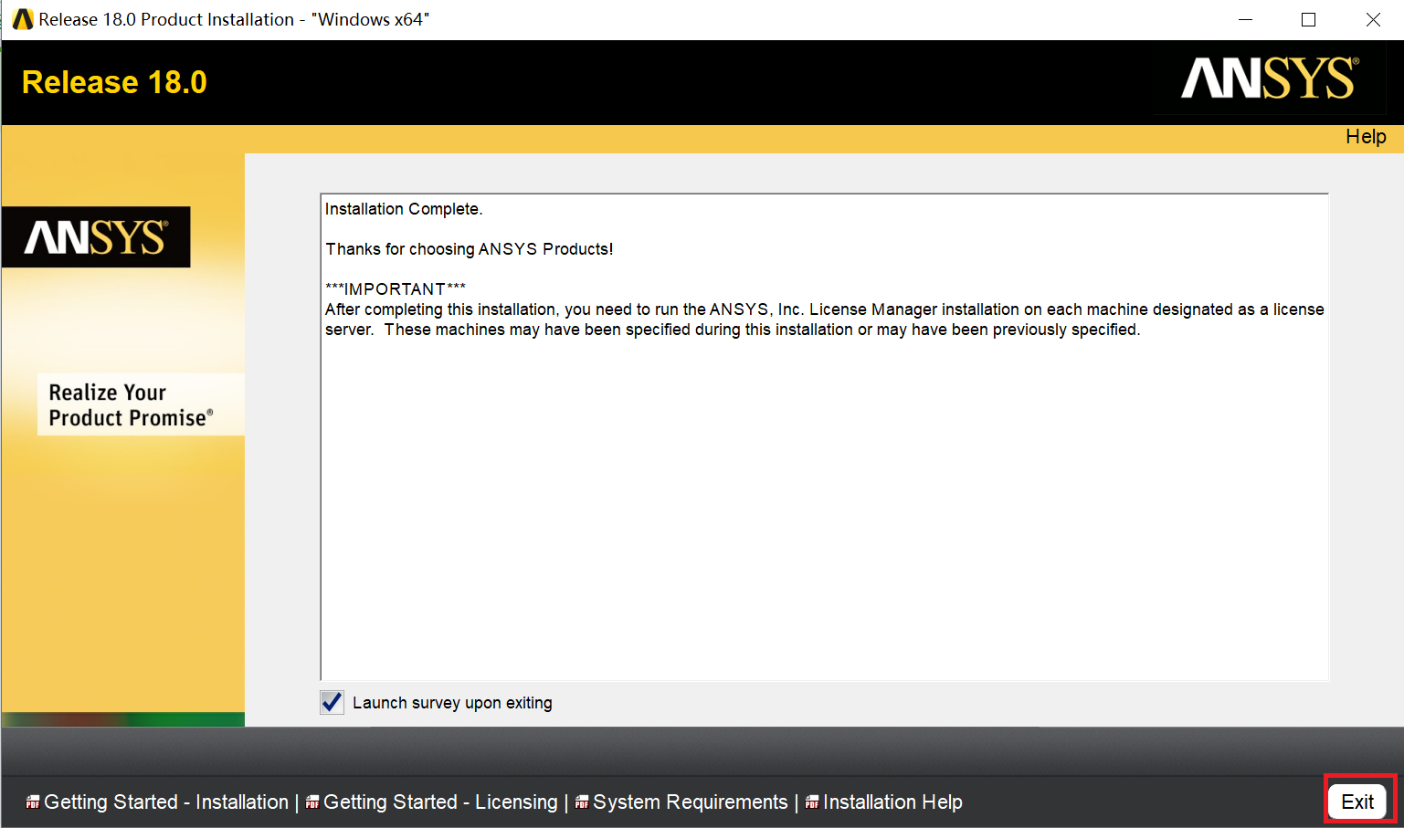Click the Exit button
This screenshot has height=828, width=1404.
point(1357,802)
